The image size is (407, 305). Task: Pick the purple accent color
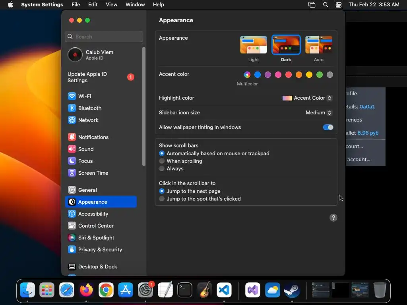268,75
